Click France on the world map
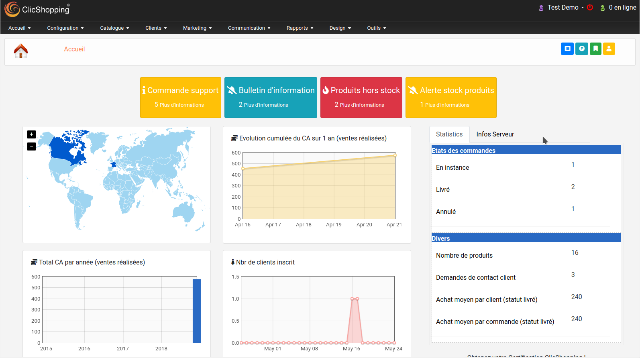The image size is (640, 358). [x=114, y=165]
